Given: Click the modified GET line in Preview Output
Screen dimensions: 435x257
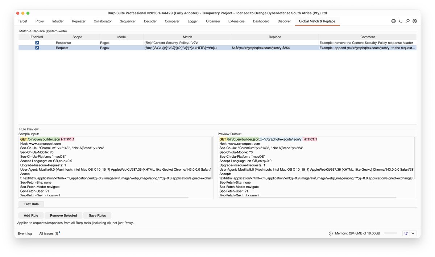Looking at the screenshot, I should tap(268, 139).
